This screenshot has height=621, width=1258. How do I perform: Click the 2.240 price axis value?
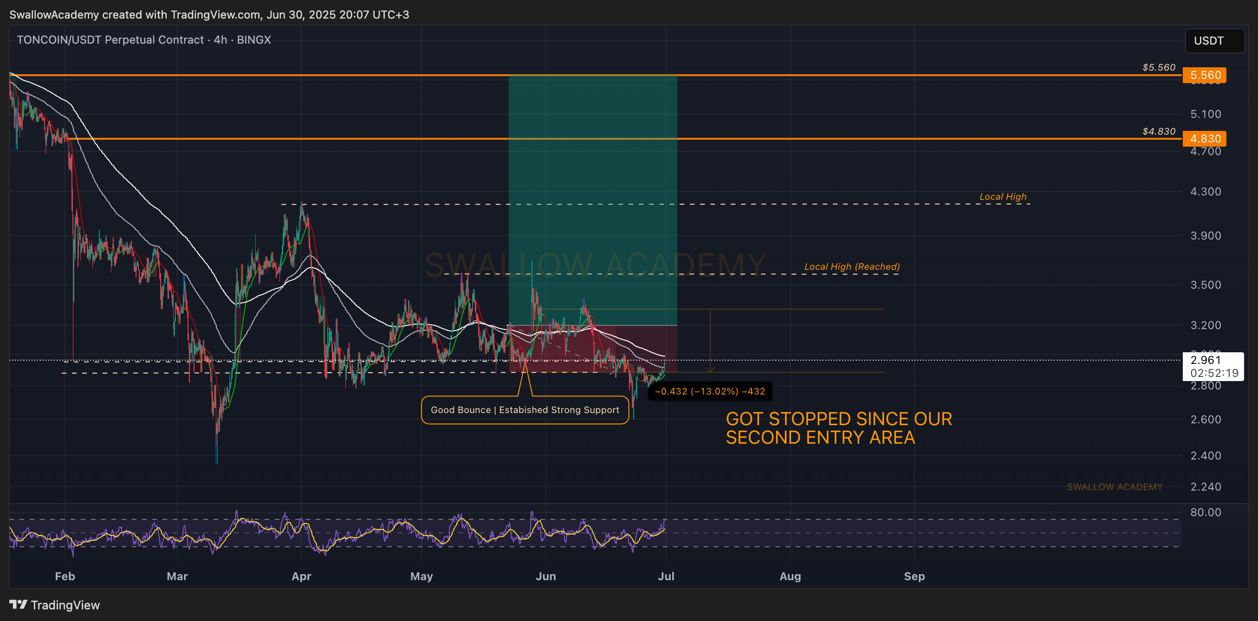[1205, 487]
